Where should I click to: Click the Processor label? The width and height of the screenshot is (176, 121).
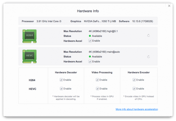[x=28, y=21]
